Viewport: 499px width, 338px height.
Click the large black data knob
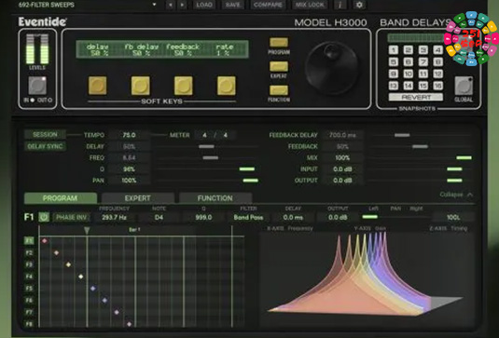332,68
